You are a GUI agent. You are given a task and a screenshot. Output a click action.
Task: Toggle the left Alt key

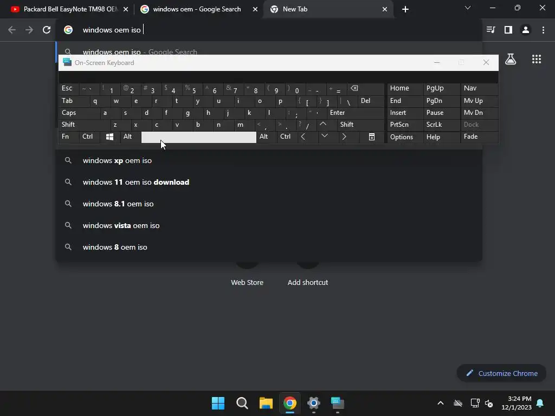[x=130, y=136]
